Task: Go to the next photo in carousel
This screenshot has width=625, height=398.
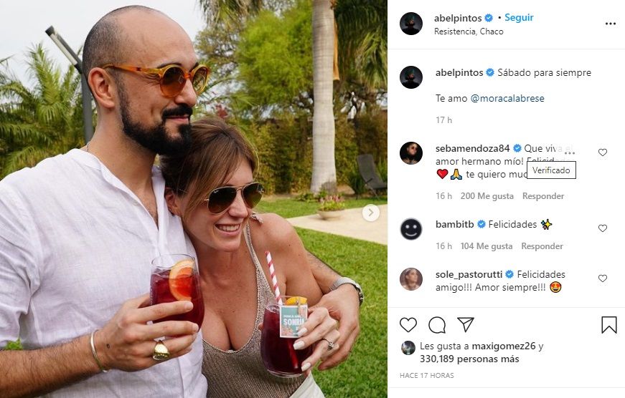Action: coord(371,213)
